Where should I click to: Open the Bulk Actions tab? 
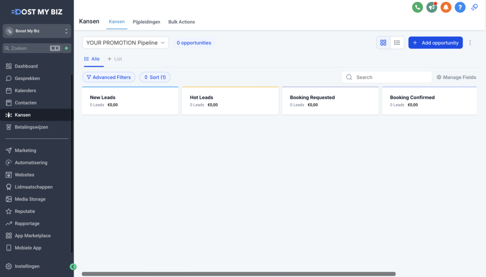click(x=181, y=22)
